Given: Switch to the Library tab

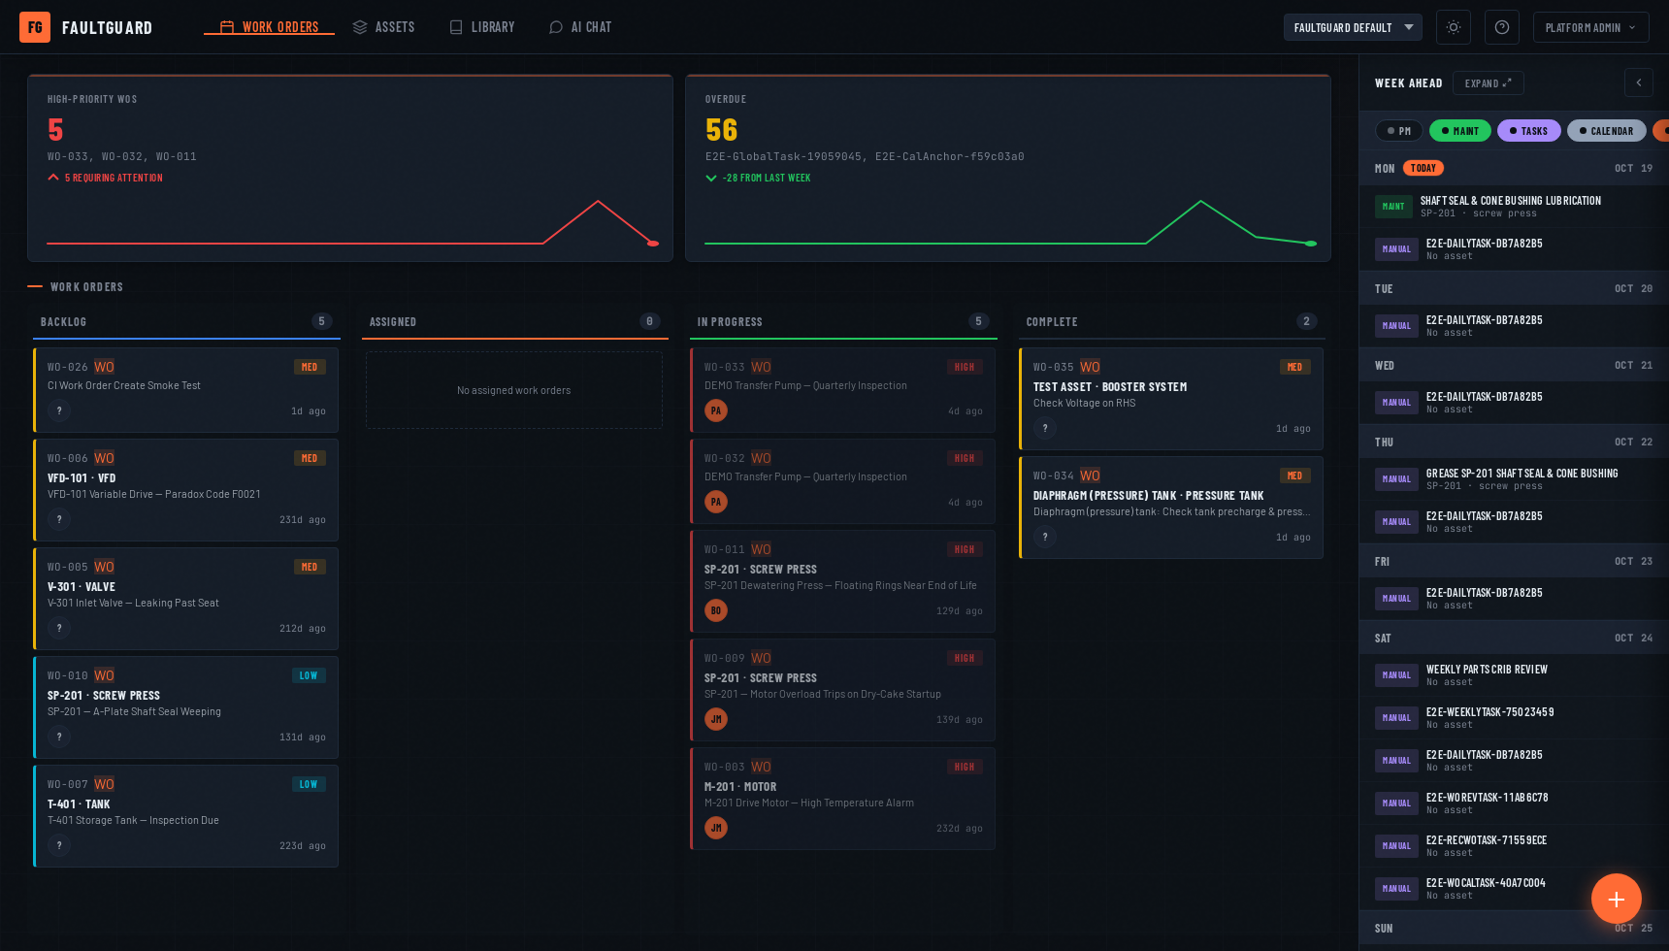Looking at the screenshot, I should pos(482,27).
